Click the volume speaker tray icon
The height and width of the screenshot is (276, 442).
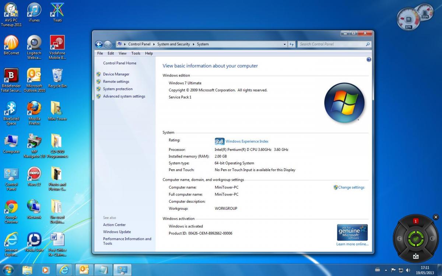pos(408,270)
